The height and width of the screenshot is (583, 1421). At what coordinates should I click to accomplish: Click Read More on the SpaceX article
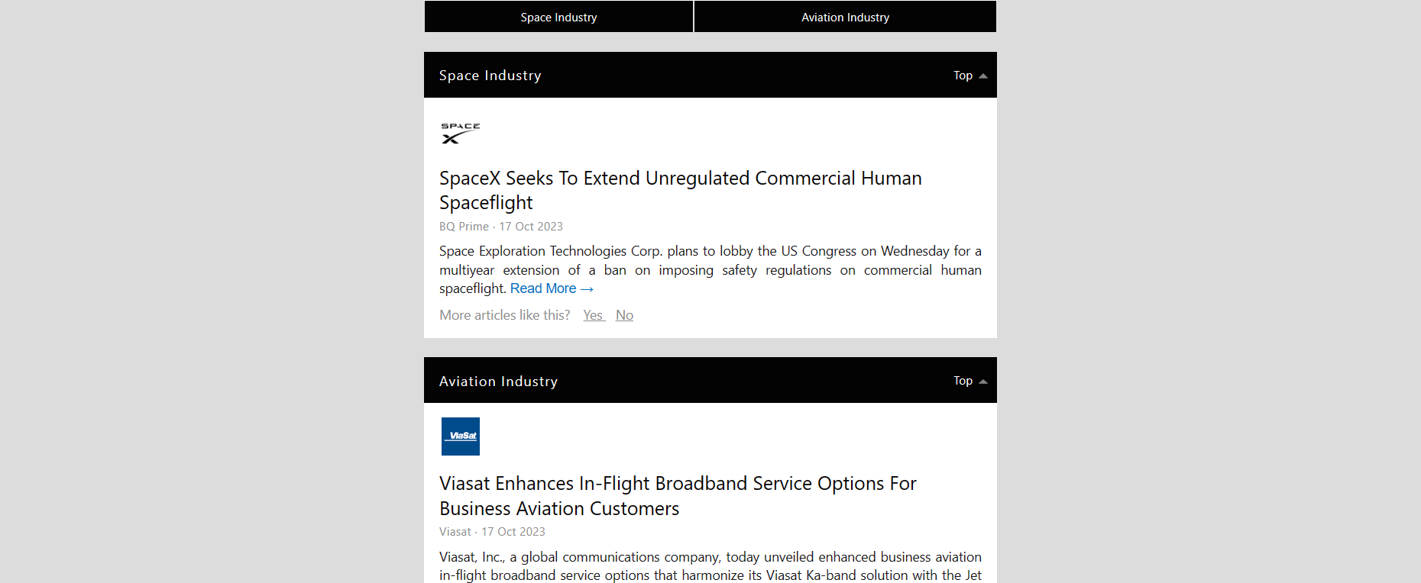(x=543, y=288)
